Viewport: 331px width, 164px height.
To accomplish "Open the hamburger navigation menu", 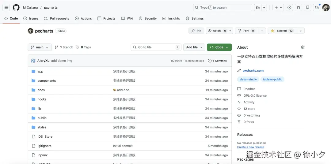I will (6, 8).
